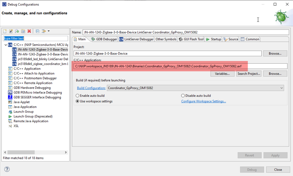
Task: Click the New configuration prototype icon
Action: [x=11, y=31]
